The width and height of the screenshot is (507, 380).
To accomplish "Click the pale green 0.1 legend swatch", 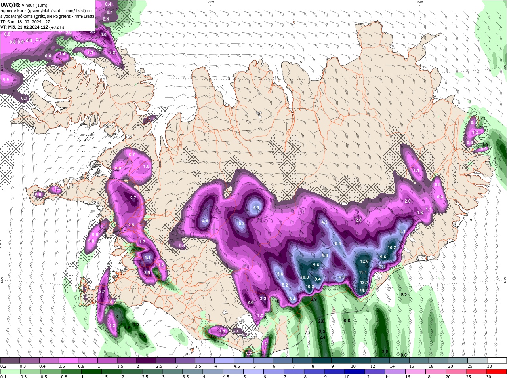I will tap(10, 372).
